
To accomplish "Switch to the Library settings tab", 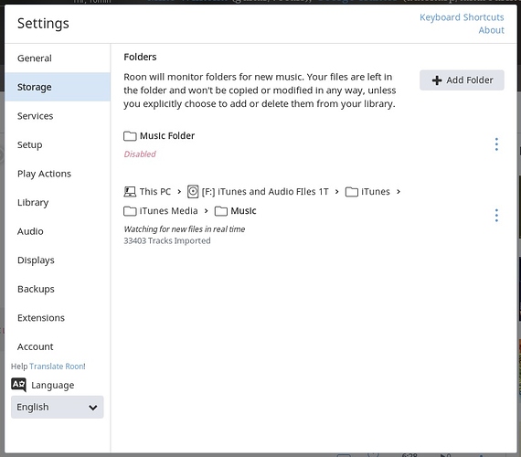I will pyautogui.click(x=58, y=202).
